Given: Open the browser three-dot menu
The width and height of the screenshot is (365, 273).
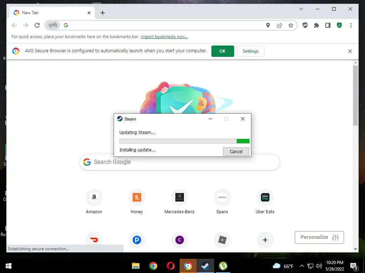Looking at the screenshot, I should coord(351,25).
